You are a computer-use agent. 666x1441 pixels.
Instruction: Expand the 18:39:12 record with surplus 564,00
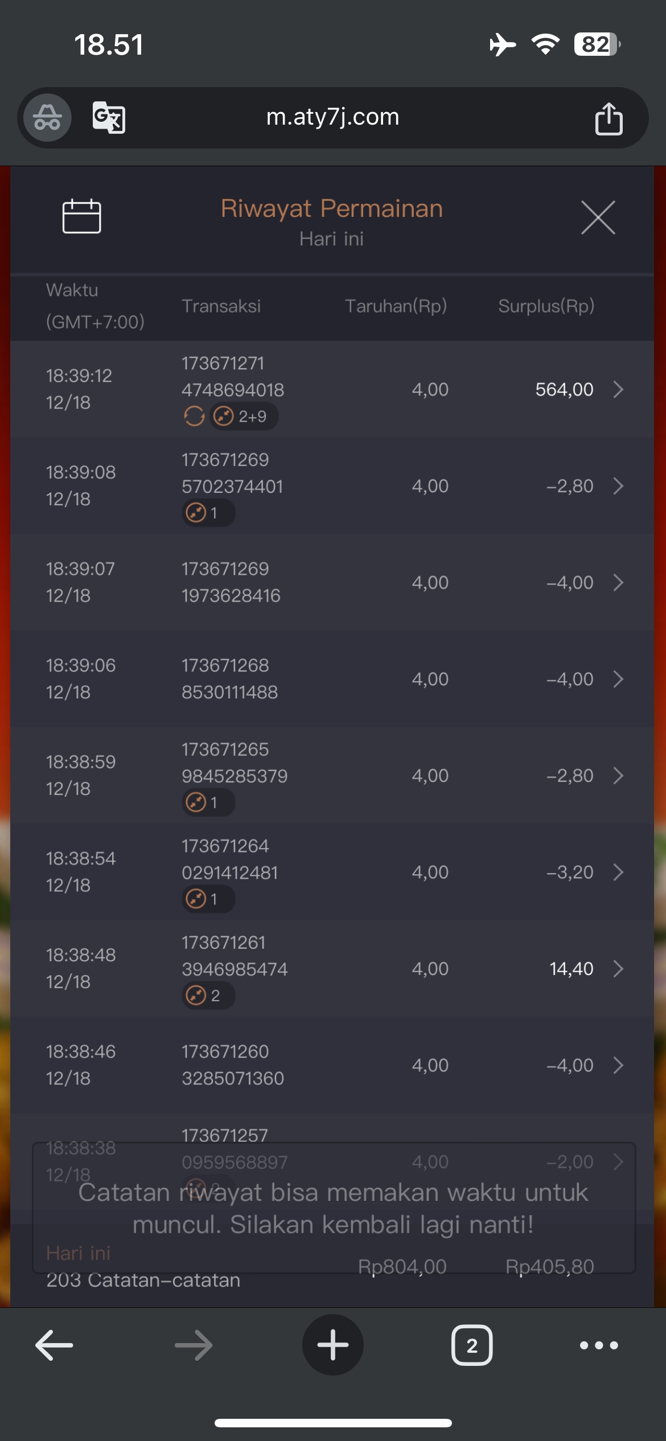tap(618, 389)
